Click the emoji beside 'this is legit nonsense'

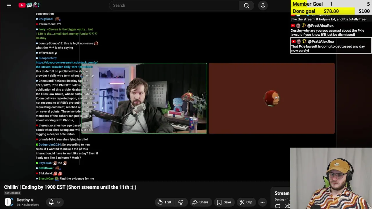(x=96, y=43)
